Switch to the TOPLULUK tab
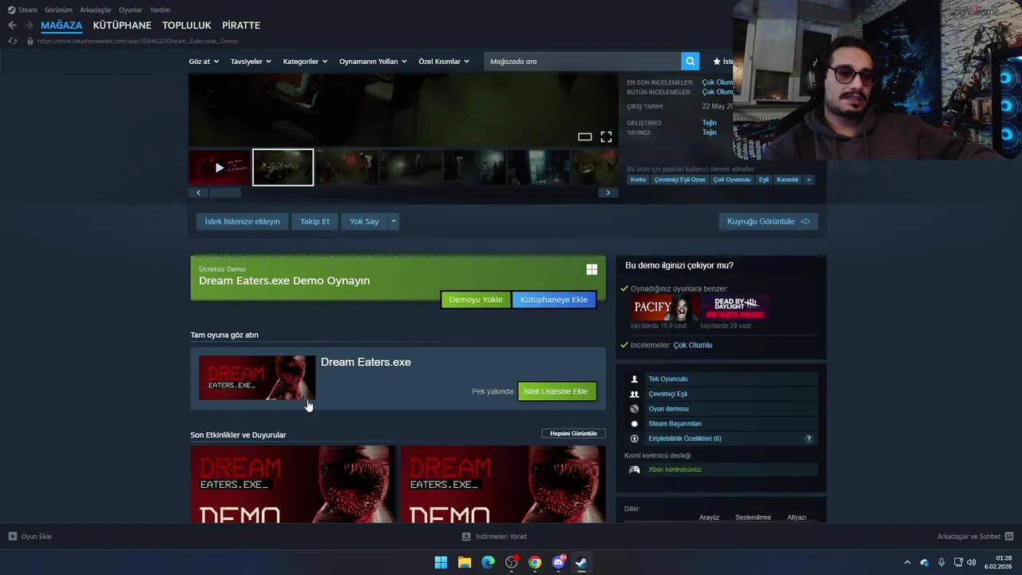 [187, 26]
